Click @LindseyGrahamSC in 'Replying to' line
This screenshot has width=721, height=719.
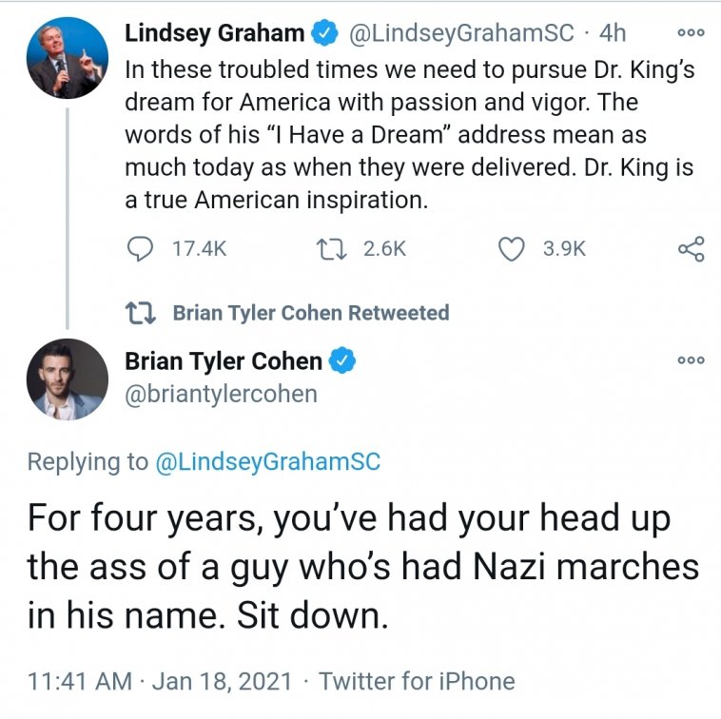point(266,461)
